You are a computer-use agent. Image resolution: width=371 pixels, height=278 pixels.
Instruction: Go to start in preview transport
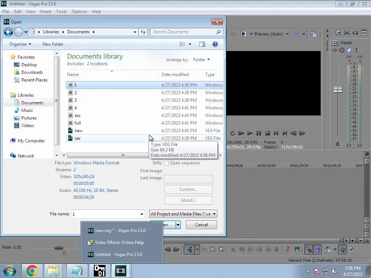tap(276, 133)
